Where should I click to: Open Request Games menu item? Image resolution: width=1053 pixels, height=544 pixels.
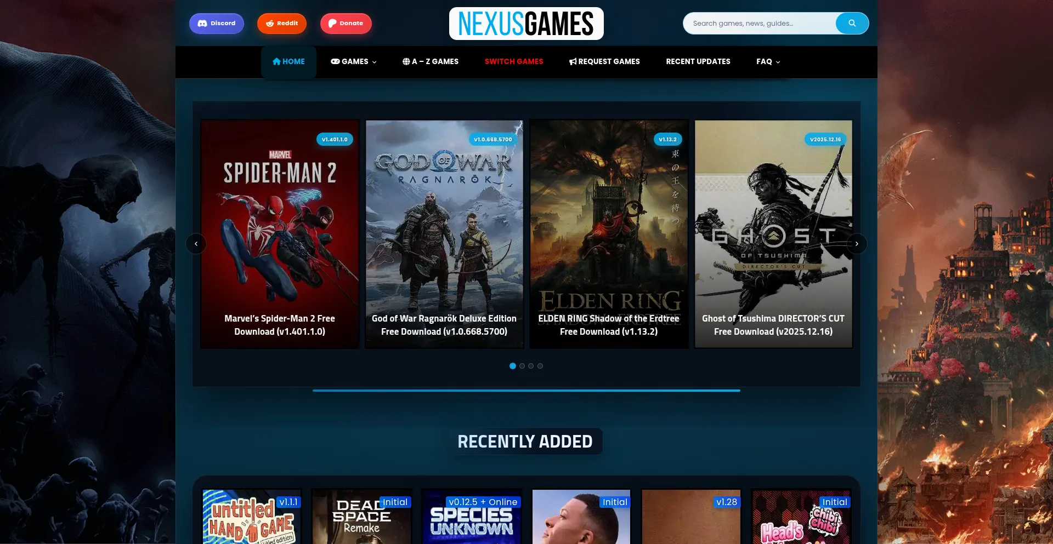(604, 62)
